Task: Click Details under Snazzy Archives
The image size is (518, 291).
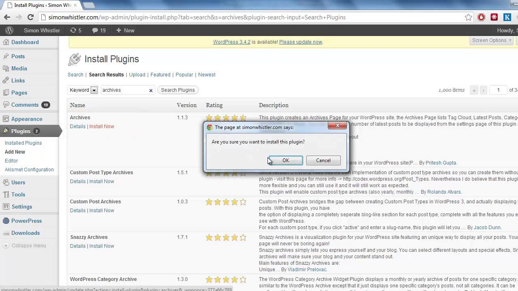Action: tap(78, 246)
